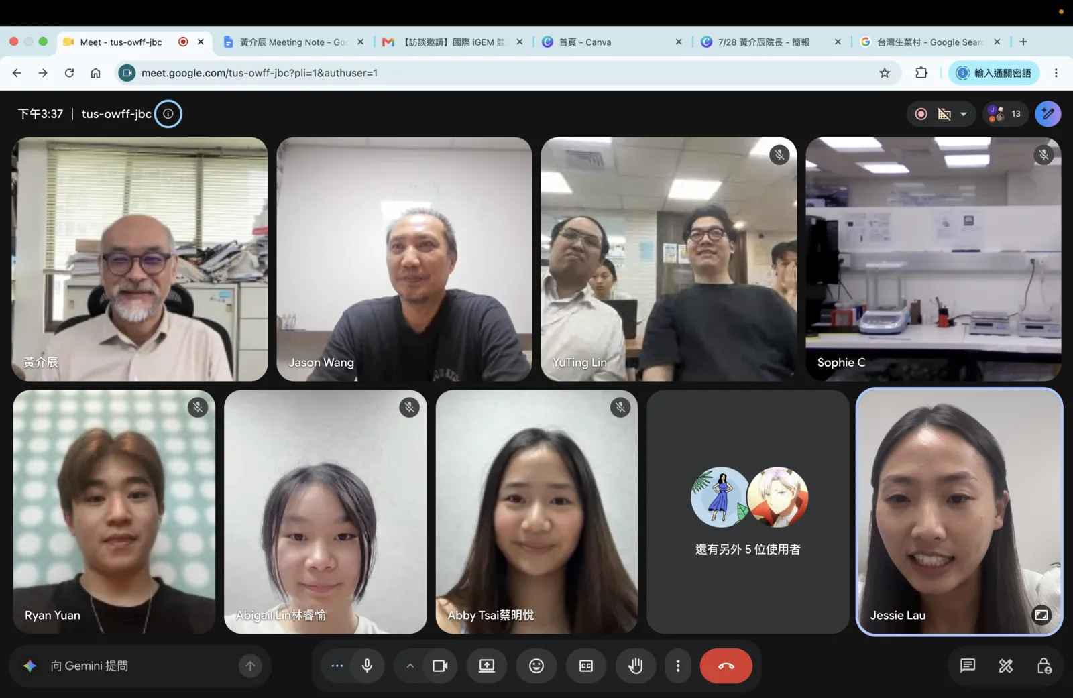Click the muted mic icon on Sophie C's tile
Screen dimensions: 1073x698
tap(1043, 155)
